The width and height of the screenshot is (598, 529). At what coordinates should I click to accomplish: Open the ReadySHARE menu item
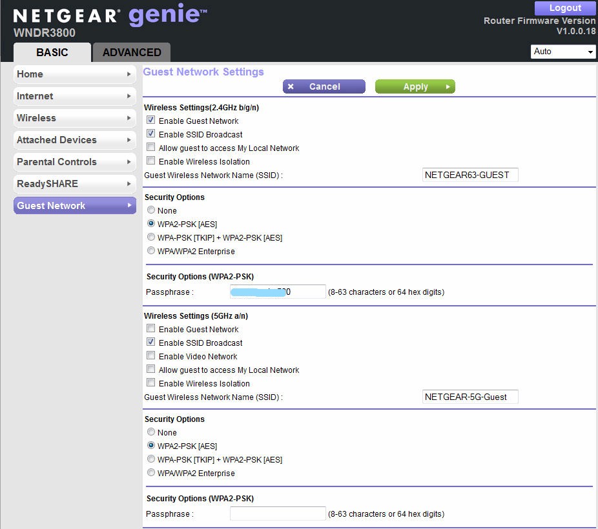click(x=75, y=184)
